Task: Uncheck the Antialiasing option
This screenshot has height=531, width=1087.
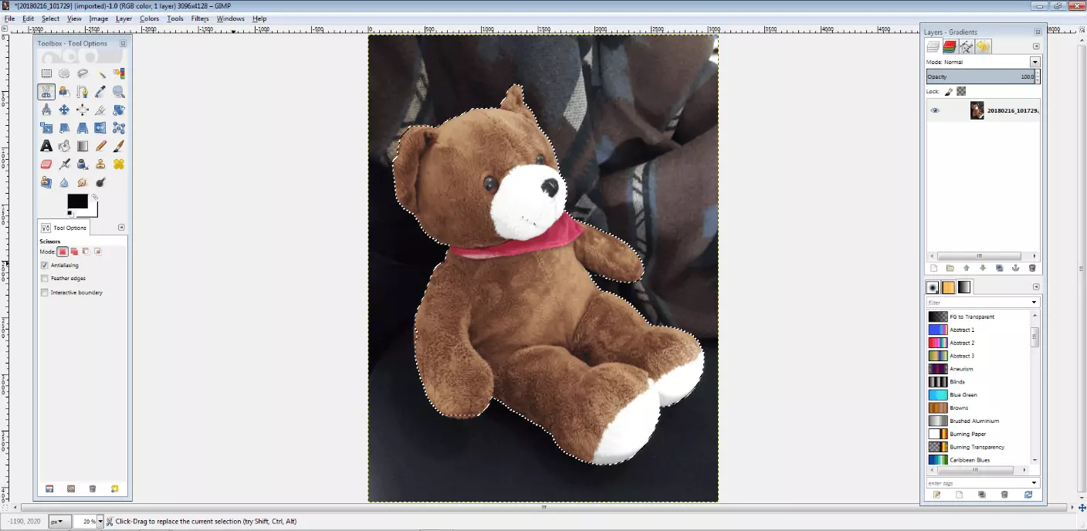Action: click(x=45, y=265)
